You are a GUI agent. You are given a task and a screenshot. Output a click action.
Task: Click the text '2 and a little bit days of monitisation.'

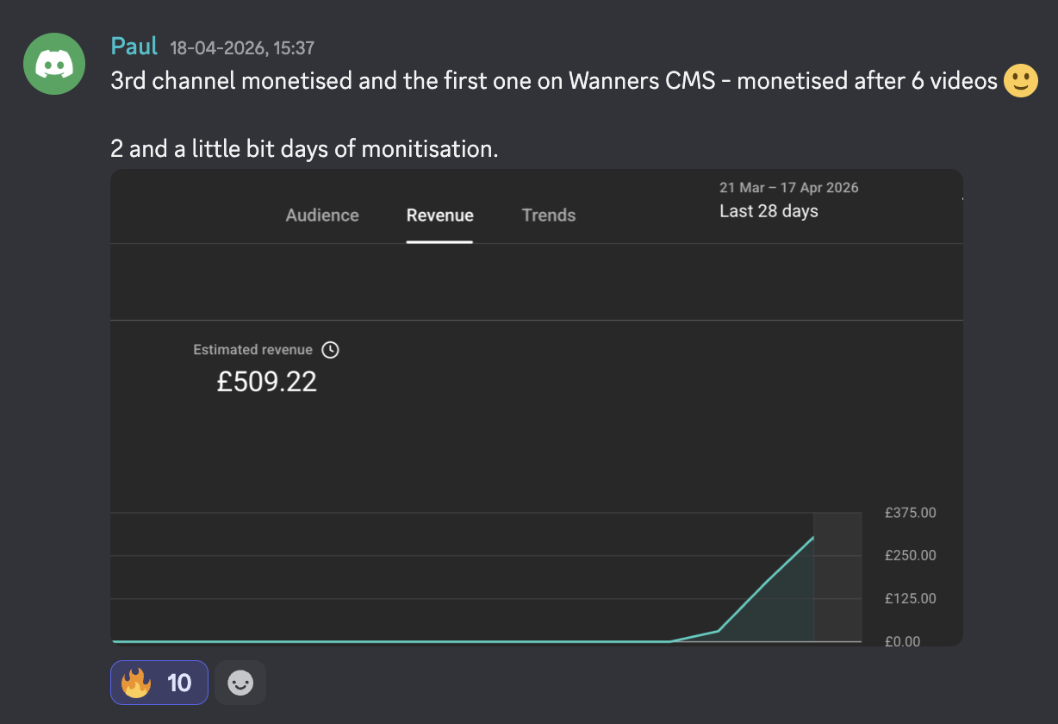(305, 149)
